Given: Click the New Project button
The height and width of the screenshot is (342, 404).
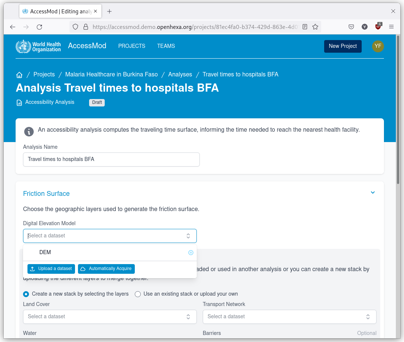Looking at the screenshot, I should [x=342, y=46].
